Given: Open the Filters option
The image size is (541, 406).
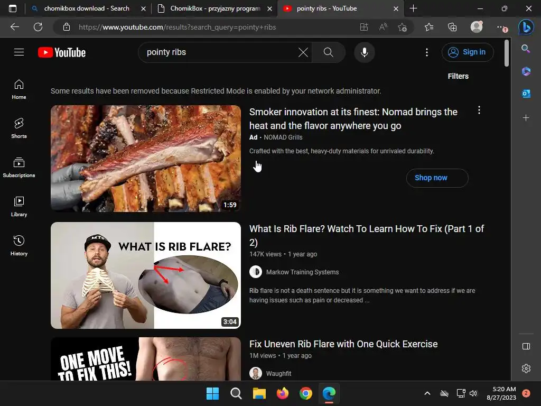Looking at the screenshot, I should point(458,76).
